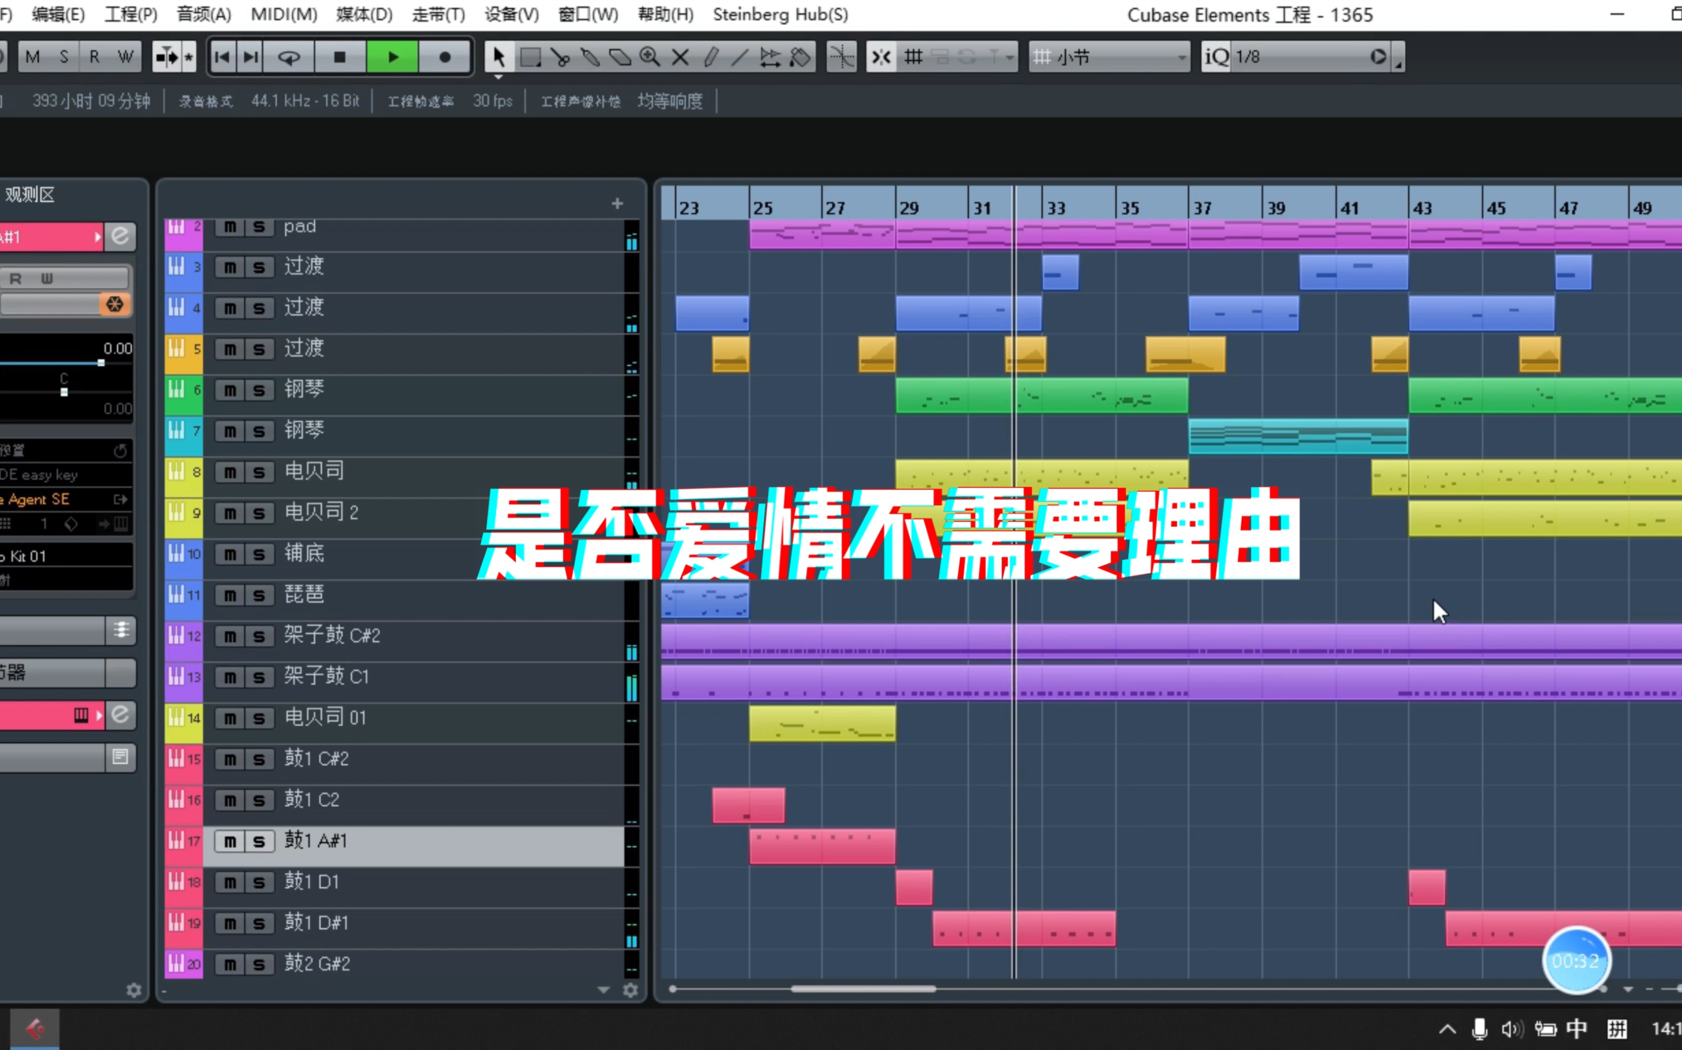Open snap type dropdown arrow

(x=1009, y=58)
